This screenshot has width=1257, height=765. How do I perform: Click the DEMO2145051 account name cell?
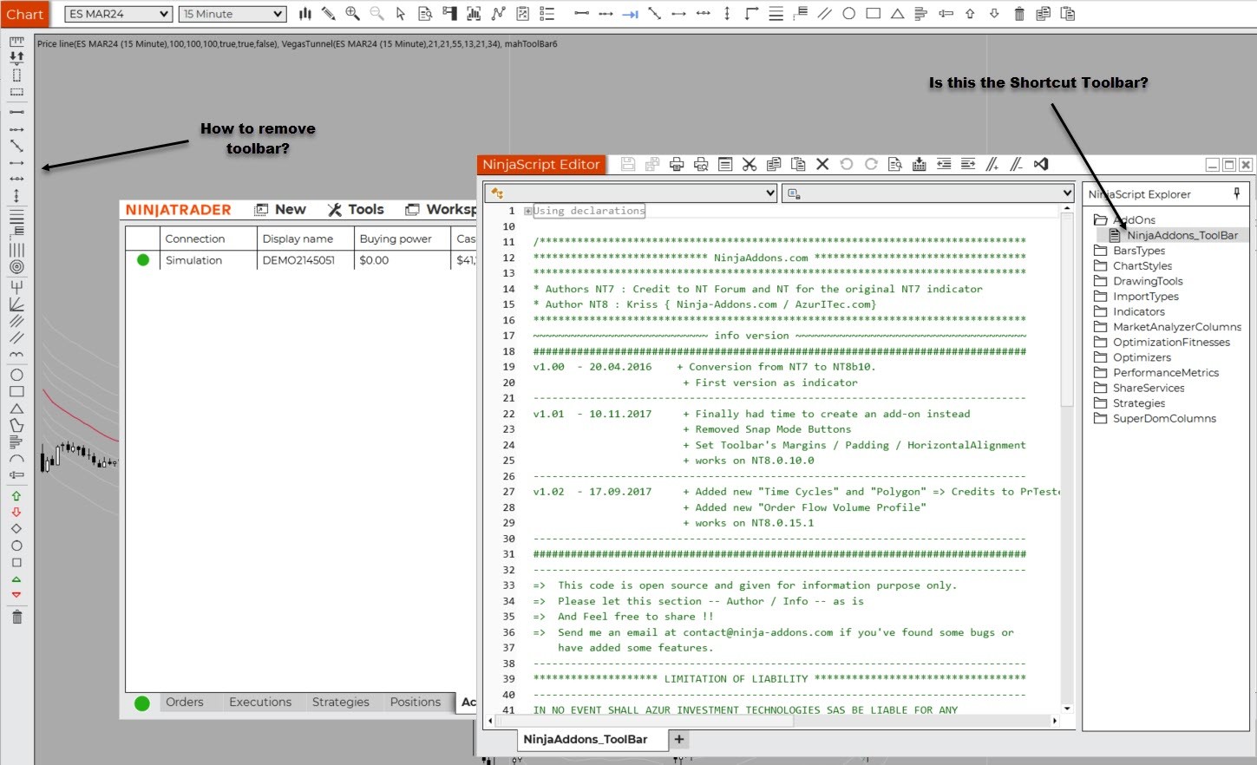coord(298,260)
